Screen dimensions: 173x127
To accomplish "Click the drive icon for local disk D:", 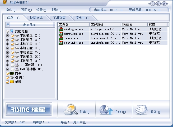I will (x=17, y=40).
